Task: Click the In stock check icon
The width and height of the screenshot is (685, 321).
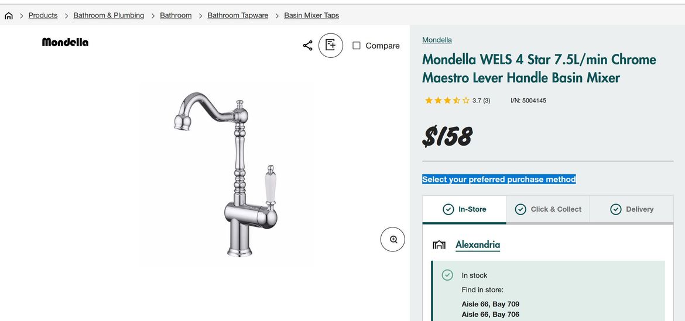Action: coord(447,275)
